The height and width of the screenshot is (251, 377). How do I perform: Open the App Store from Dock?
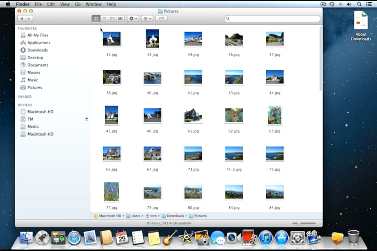pos(282,238)
